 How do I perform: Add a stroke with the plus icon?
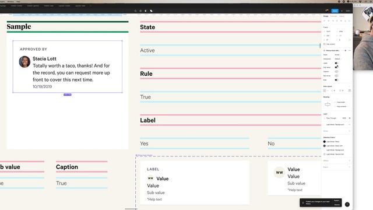(x=350, y=131)
